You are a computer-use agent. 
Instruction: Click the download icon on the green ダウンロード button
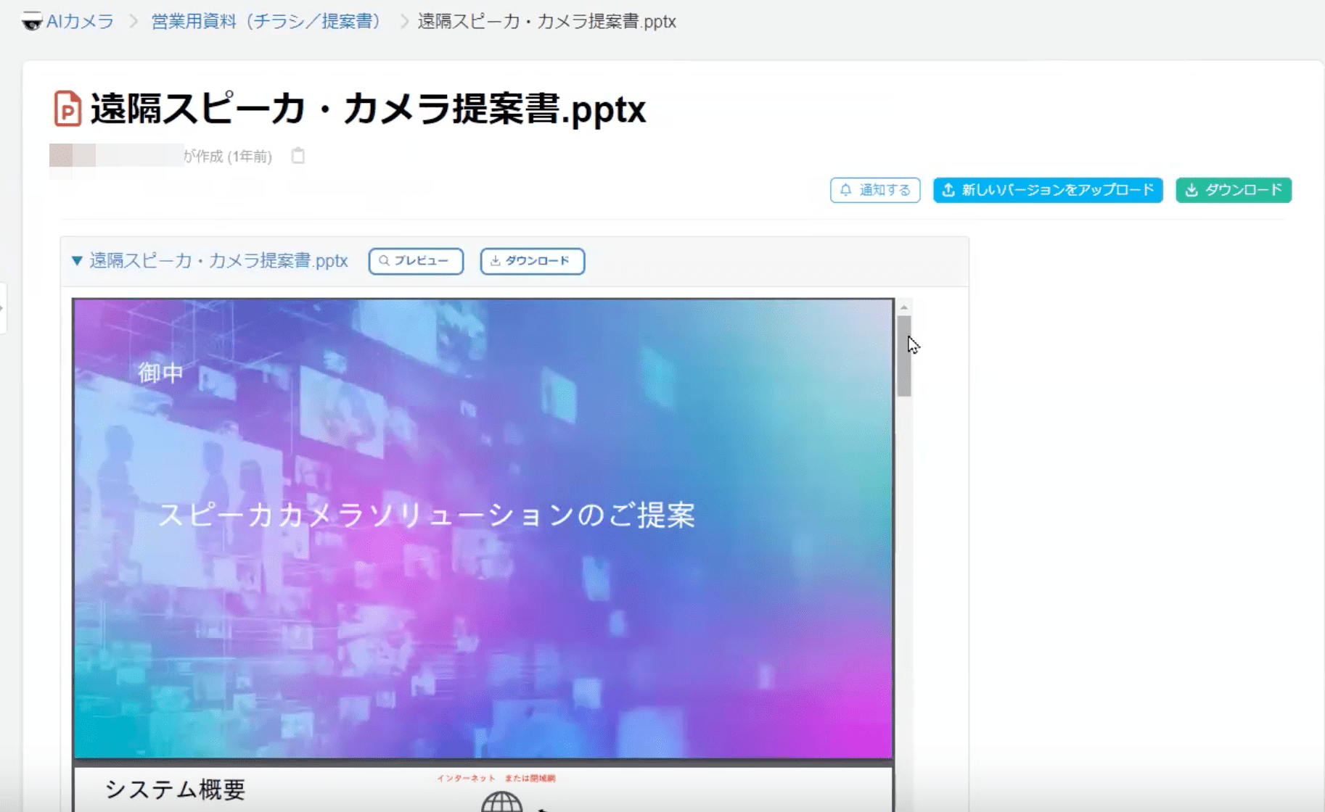click(x=1191, y=190)
